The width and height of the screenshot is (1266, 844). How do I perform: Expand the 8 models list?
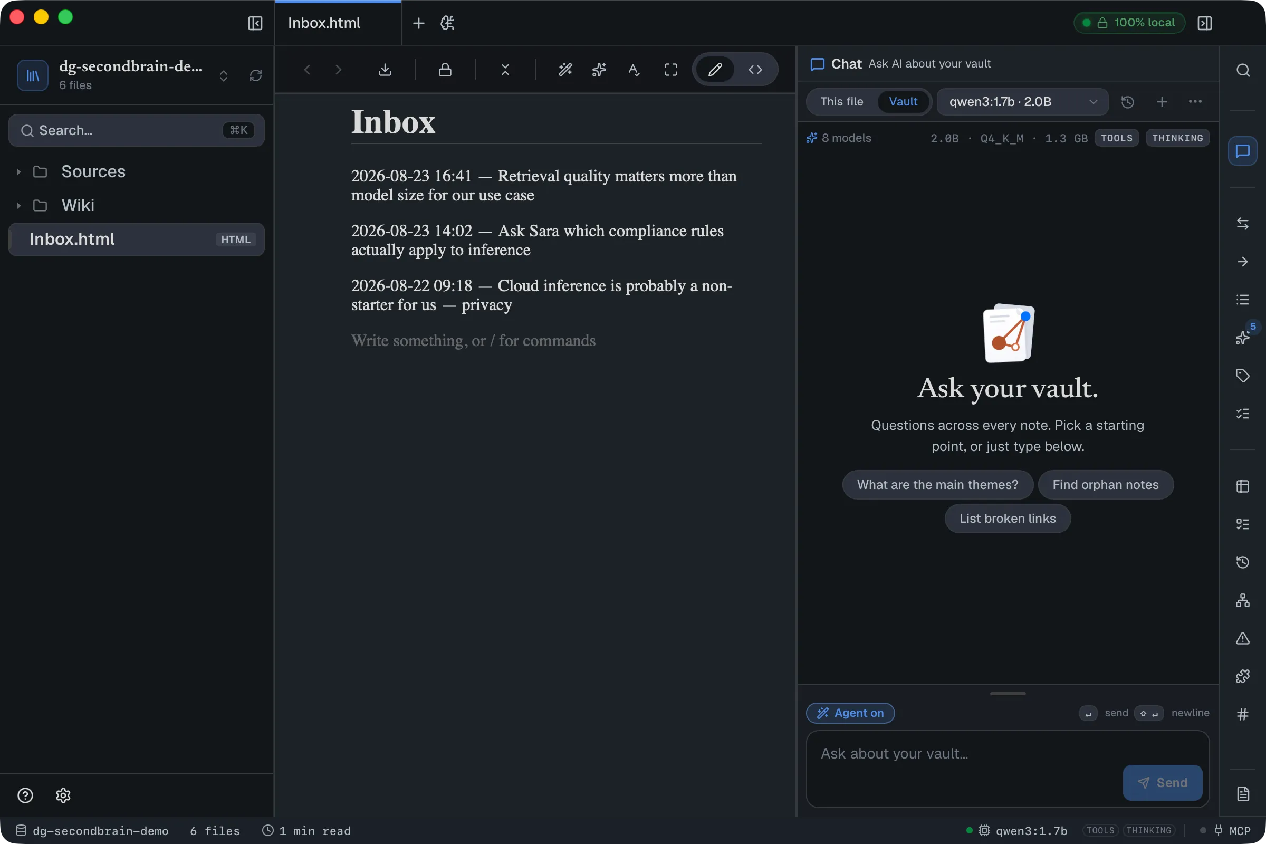tap(839, 138)
